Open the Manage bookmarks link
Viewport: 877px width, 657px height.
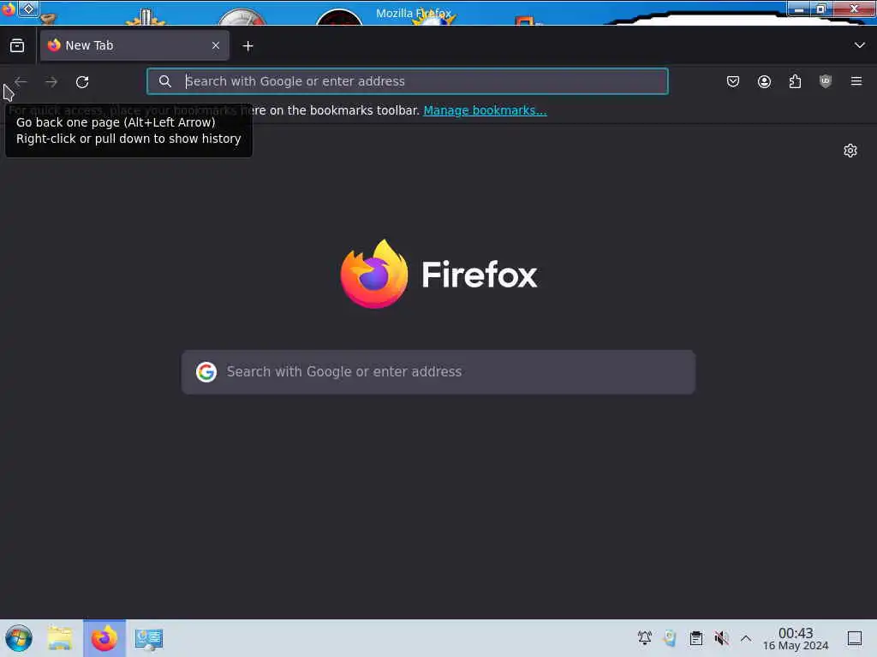[485, 110]
